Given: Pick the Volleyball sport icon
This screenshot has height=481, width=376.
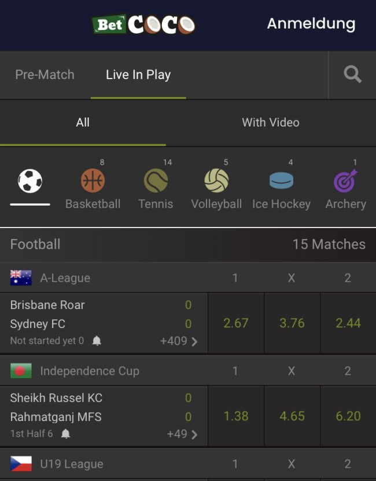Looking at the screenshot, I should click(216, 181).
